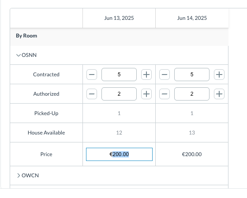Increase Authorized rooms for Jun 14
This screenshot has width=247, height=198.
219,94
